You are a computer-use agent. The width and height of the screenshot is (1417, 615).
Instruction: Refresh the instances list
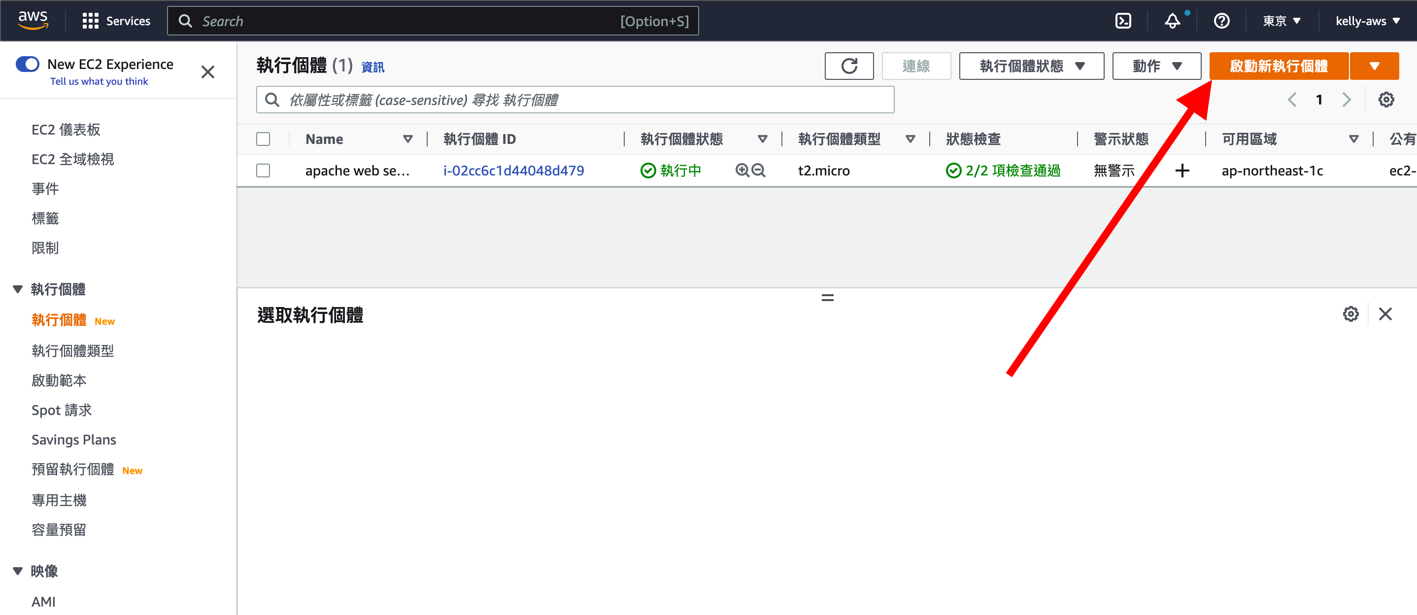(849, 66)
